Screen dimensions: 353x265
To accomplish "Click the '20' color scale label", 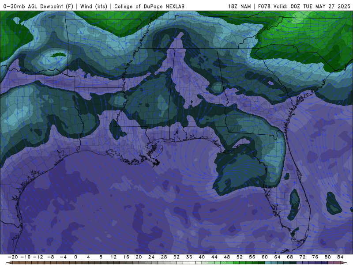I will coord(139,257).
